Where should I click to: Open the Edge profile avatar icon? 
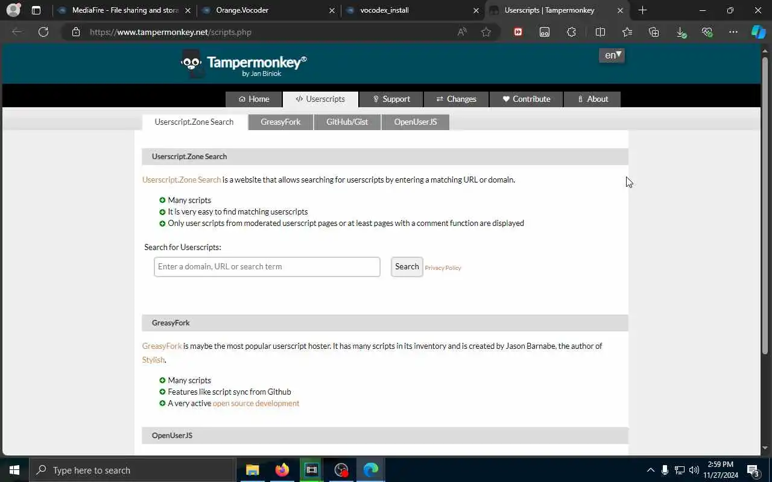point(13,10)
